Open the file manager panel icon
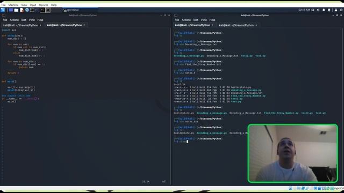Screen dimensions: 344x193 (16, 10)
